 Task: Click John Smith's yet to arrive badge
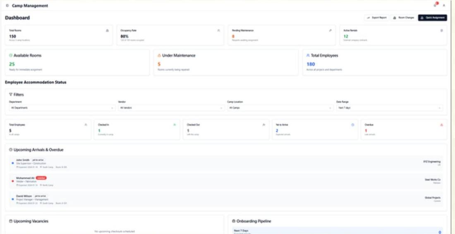(38, 160)
